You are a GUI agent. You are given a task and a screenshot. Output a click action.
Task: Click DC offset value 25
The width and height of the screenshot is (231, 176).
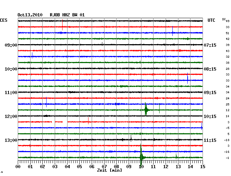point(227,104)
